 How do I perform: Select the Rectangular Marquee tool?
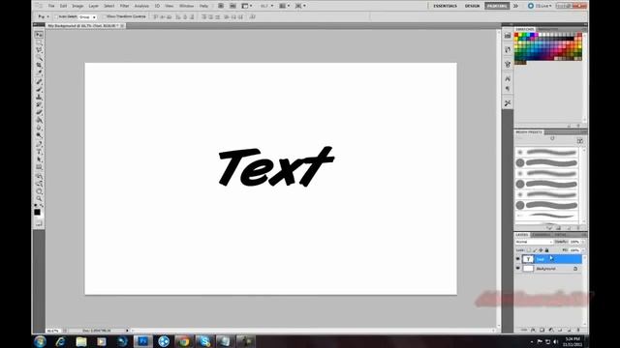pos(39,43)
